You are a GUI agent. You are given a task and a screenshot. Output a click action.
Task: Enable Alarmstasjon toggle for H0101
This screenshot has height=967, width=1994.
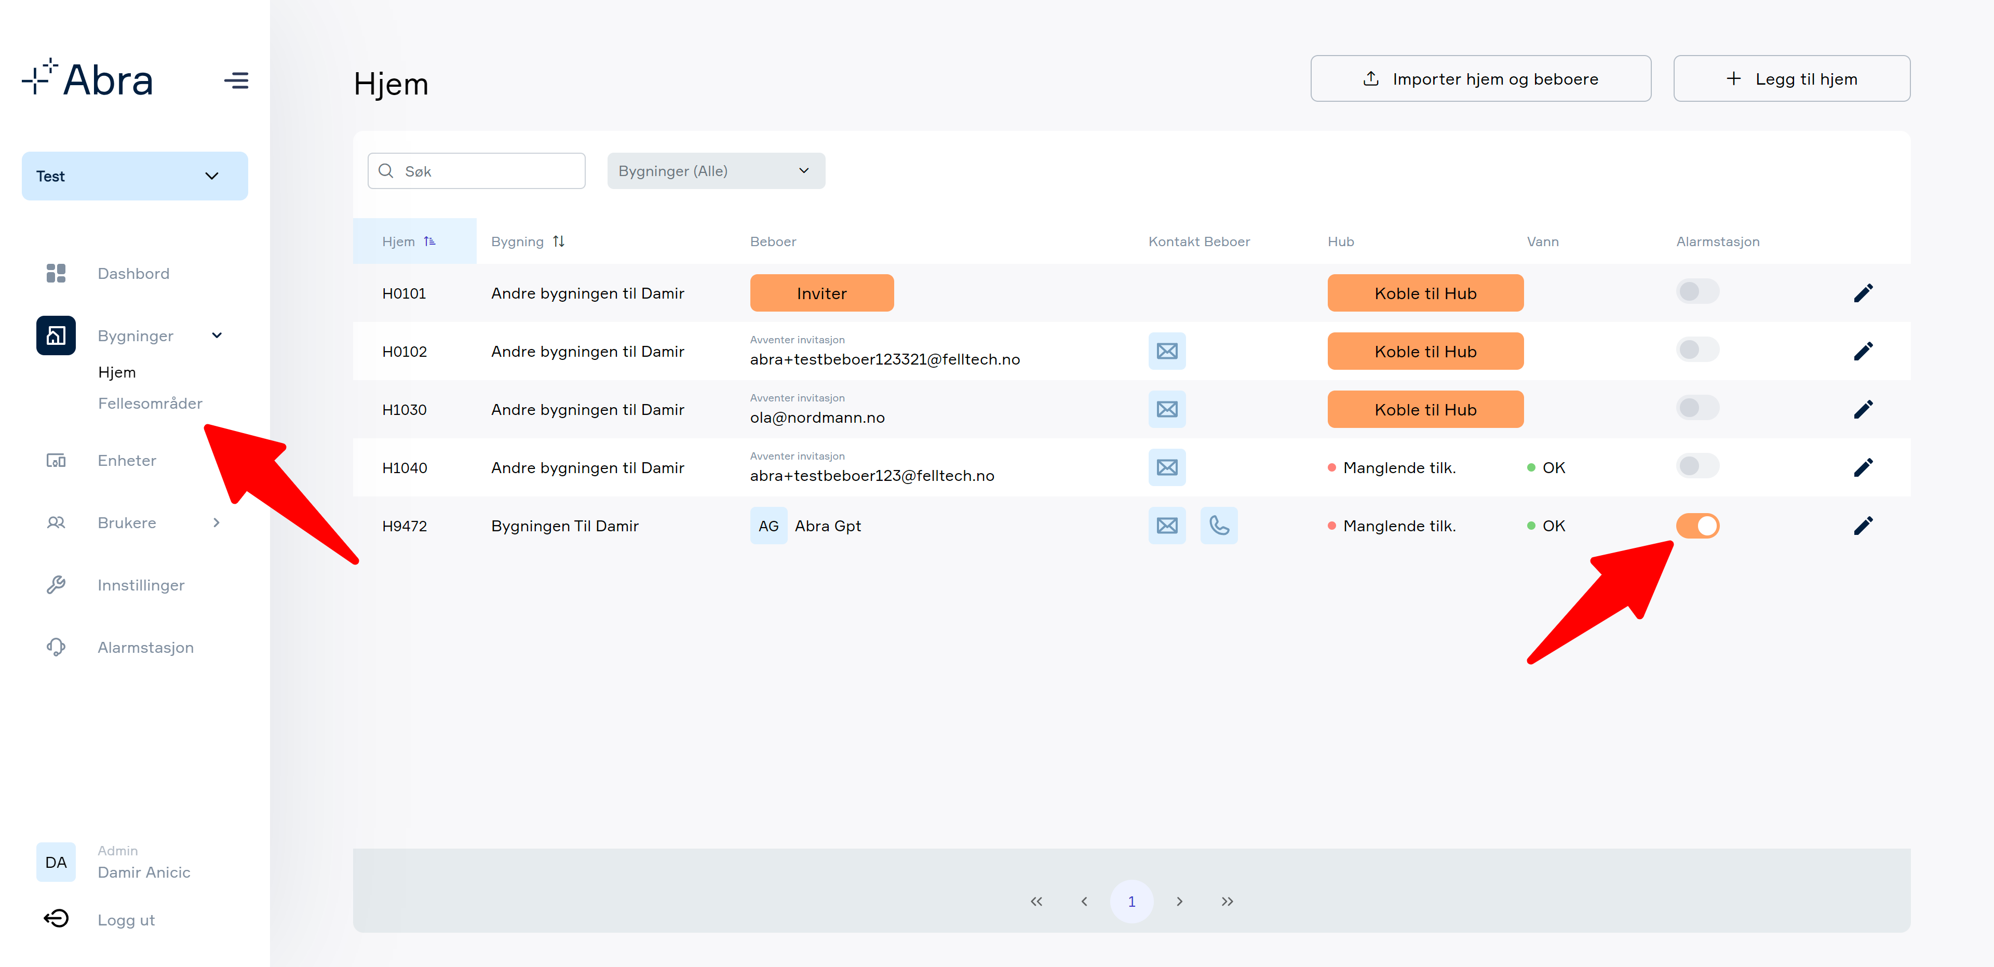1697,292
